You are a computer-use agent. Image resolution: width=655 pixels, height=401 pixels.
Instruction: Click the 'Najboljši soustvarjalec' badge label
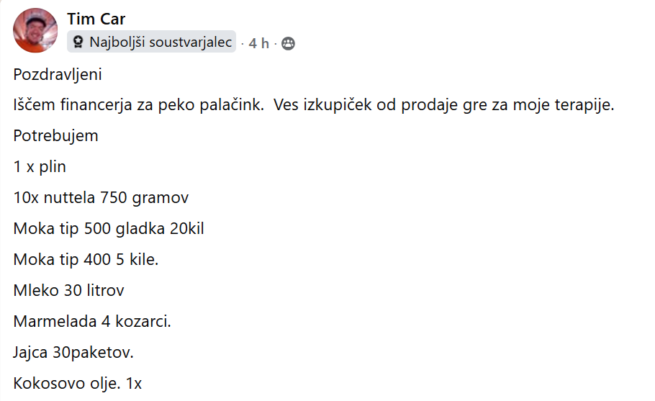tap(161, 42)
